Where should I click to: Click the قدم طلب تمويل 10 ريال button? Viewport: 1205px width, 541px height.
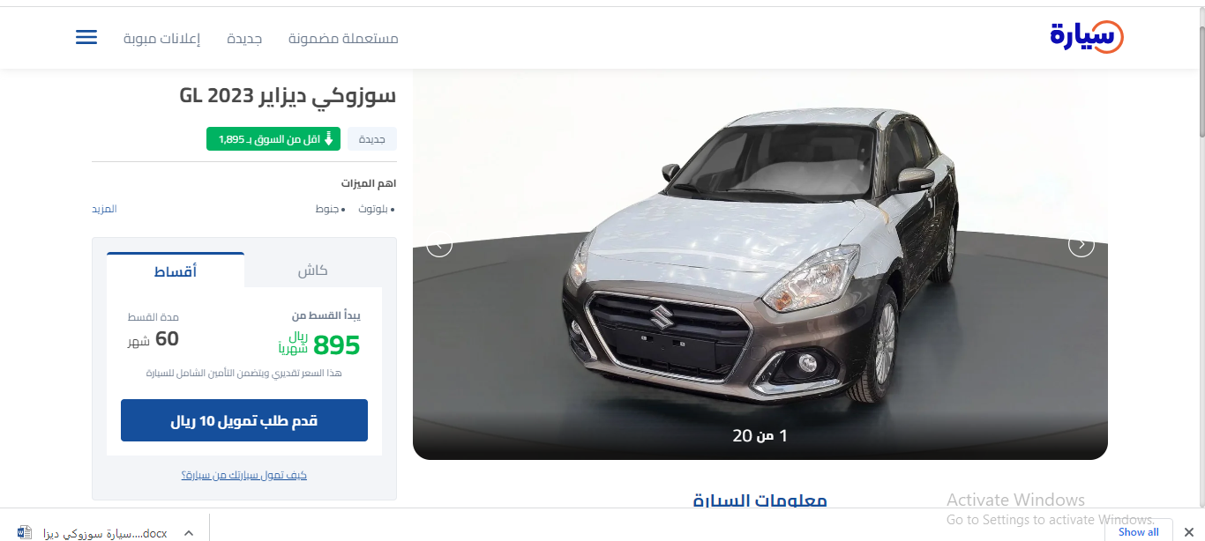244,420
